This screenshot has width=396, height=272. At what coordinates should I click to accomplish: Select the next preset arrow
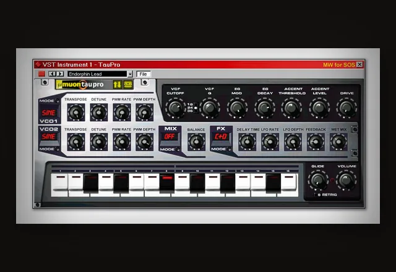[60, 74]
